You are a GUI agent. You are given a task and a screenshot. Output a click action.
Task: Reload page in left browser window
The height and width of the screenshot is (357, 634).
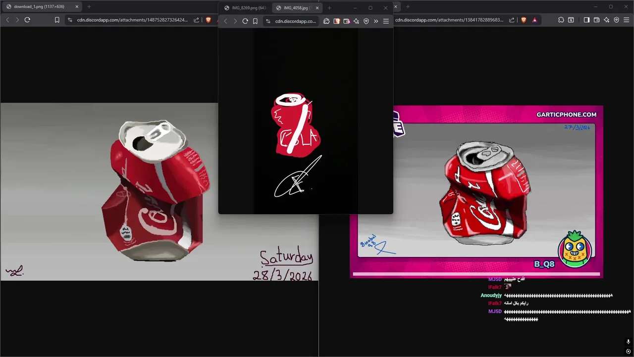(27, 20)
